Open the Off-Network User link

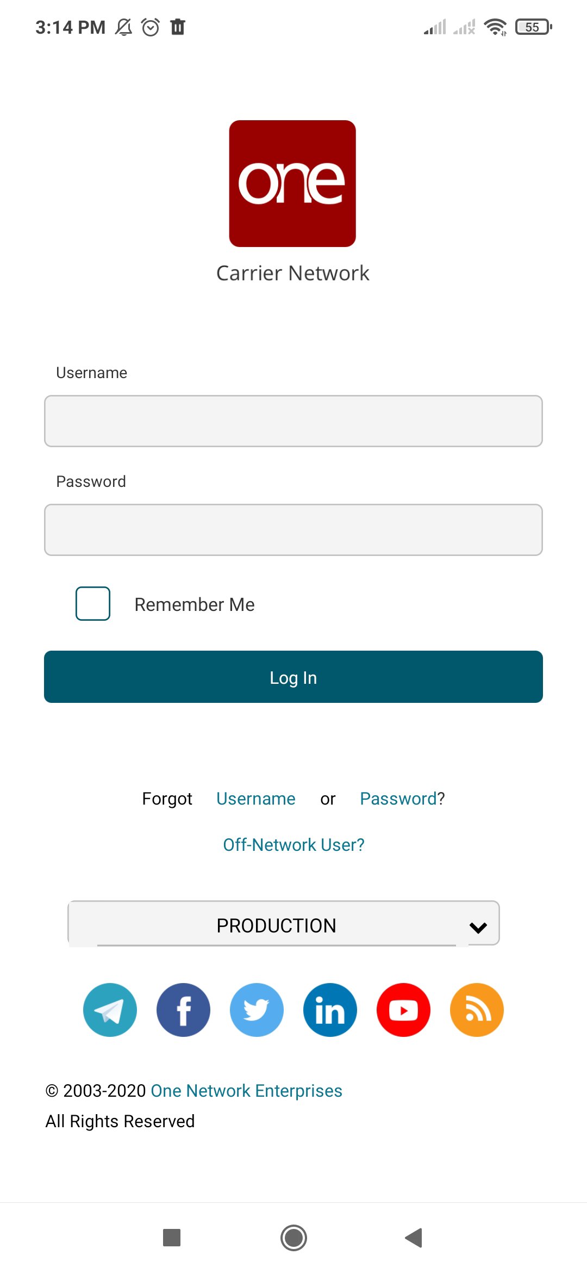pos(293,844)
